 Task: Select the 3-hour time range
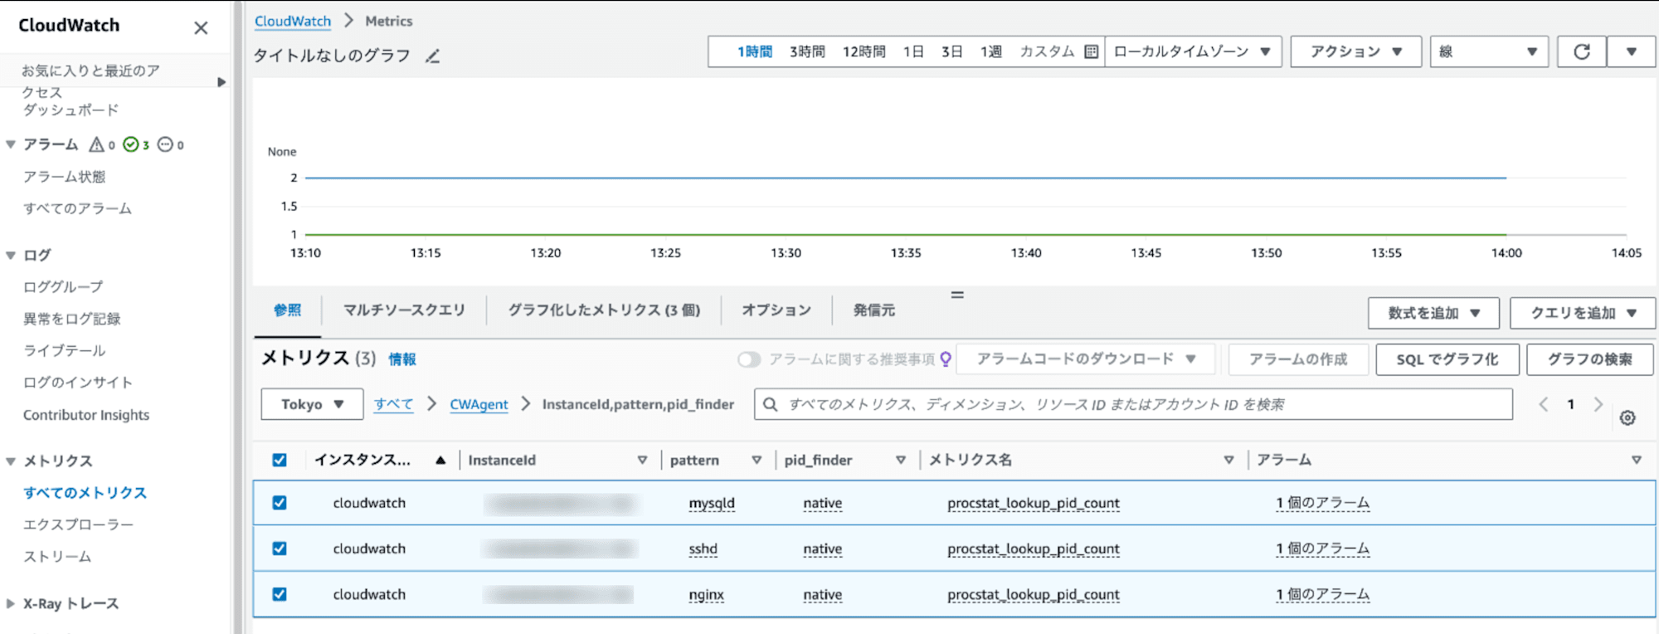click(807, 51)
